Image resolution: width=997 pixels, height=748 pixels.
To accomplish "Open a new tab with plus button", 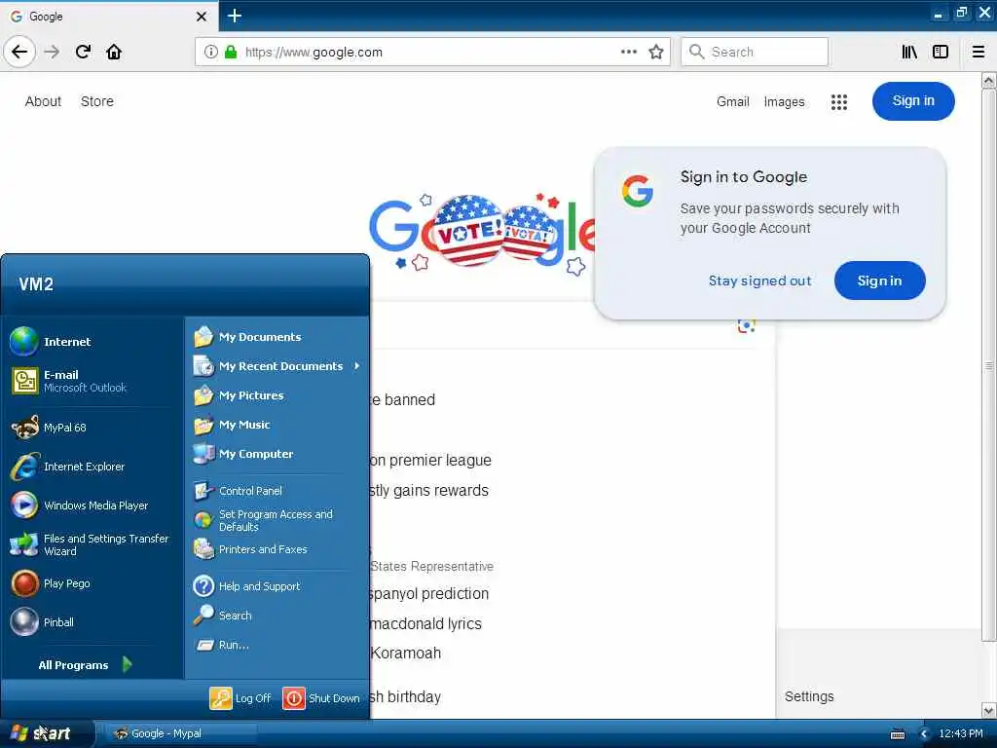I will click(x=234, y=16).
